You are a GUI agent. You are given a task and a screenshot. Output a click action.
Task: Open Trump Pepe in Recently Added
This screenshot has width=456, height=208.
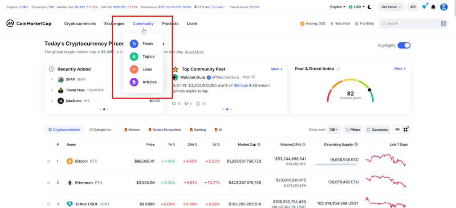click(x=75, y=90)
